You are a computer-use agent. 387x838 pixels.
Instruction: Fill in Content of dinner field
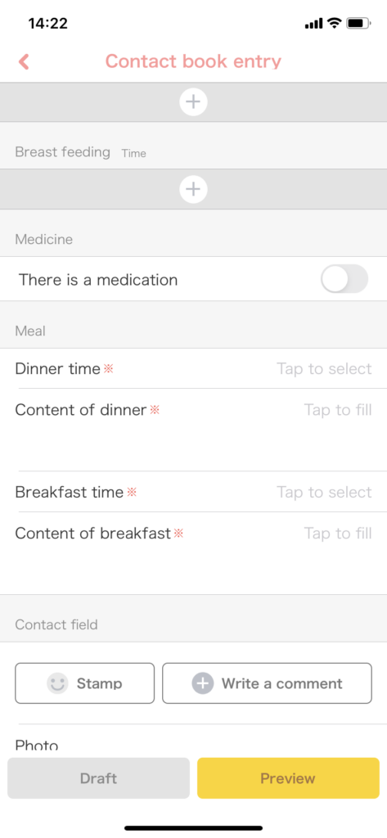[193, 430]
